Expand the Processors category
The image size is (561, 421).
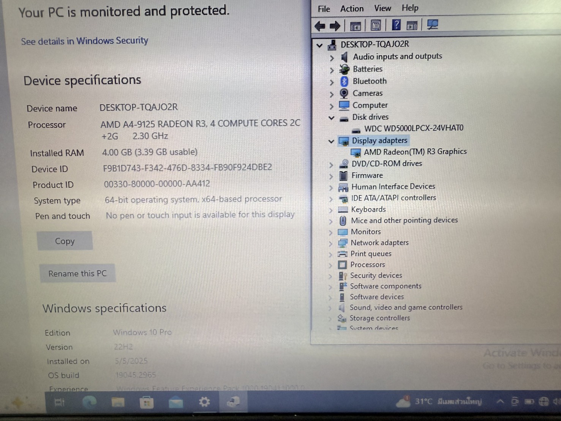pos(331,265)
